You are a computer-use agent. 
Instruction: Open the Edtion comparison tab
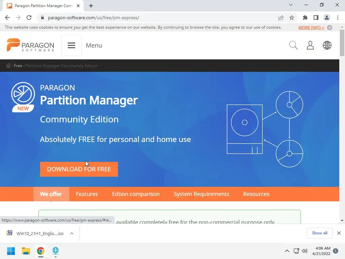click(x=136, y=194)
